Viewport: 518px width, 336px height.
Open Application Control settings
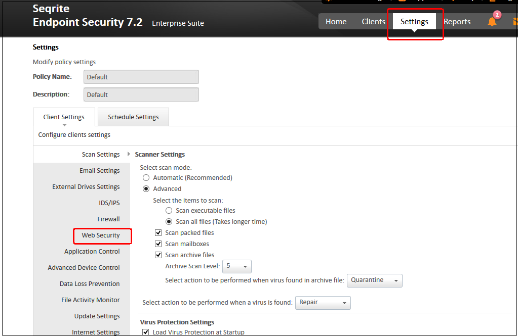[92, 251]
